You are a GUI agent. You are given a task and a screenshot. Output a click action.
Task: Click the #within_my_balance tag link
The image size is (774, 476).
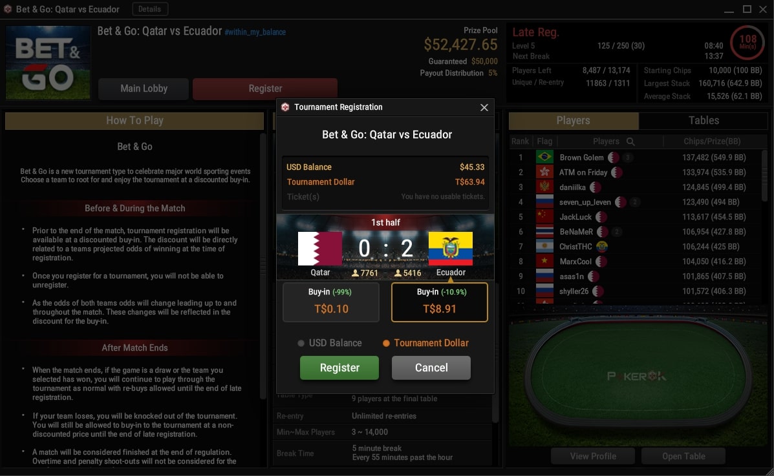255,32
